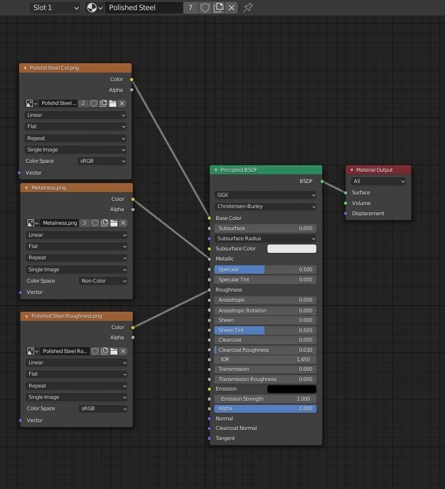Viewport: 445px width, 489px height.
Task: Expand the Subsurface Radius dropdown
Action: coord(266,239)
